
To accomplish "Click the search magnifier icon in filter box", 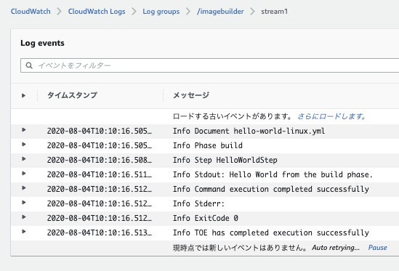I will coord(29,65).
